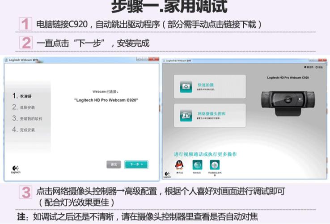Open 帮助 at top right of webcam software
Screen dimensions: 330x224
pyautogui.click(x=319, y=67)
